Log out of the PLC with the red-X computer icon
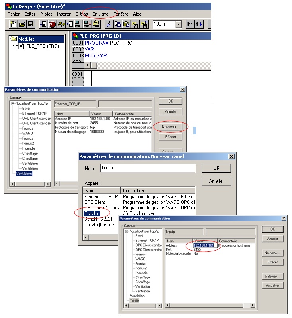Viewport: 292px width, 318px height. point(87,24)
